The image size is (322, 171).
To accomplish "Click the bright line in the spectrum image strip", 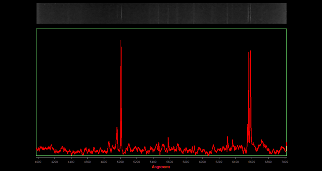I will [x=121, y=13].
